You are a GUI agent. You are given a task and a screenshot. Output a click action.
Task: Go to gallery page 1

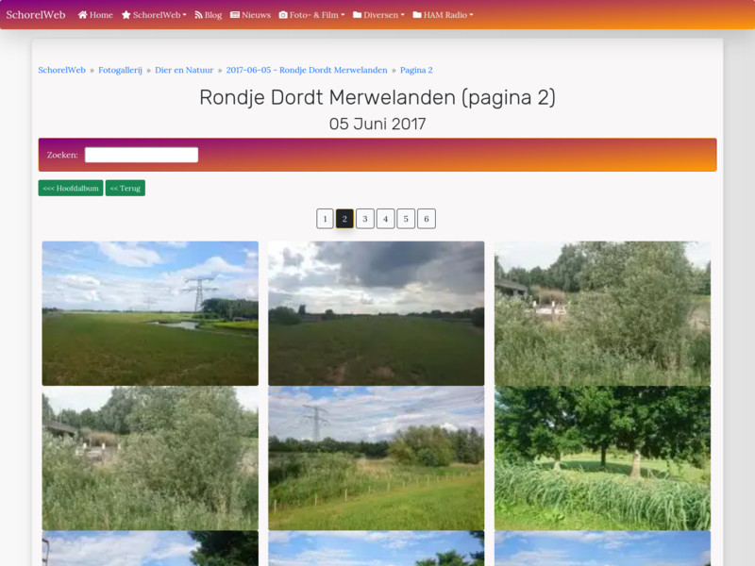tap(325, 219)
